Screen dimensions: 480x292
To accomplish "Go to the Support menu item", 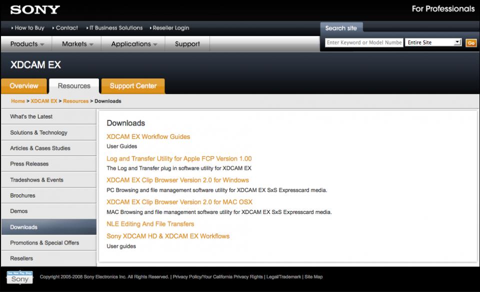I will 187,44.
